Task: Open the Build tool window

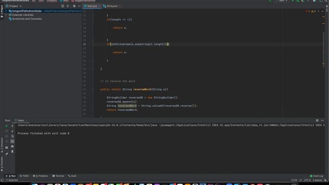Action: (x=72, y=176)
